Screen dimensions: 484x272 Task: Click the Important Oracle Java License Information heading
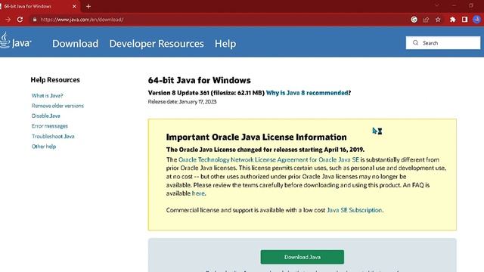pyautogui.click(x=256, y=137)
